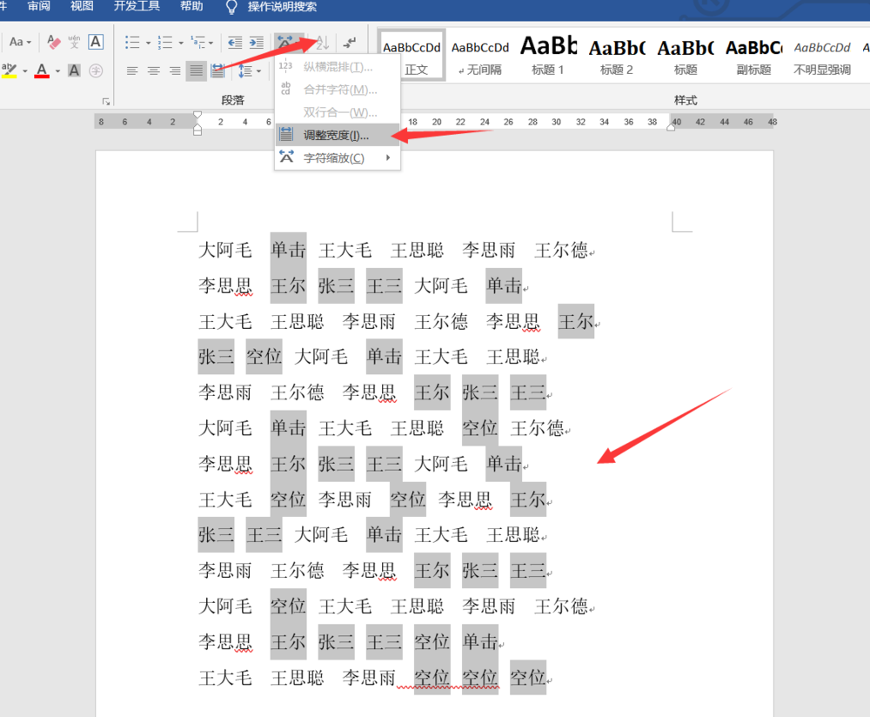Expand the Bullets library dropdown arrow
Image resolution: width=870 pixels, height=717 pixels.
(x=148, y=43)
